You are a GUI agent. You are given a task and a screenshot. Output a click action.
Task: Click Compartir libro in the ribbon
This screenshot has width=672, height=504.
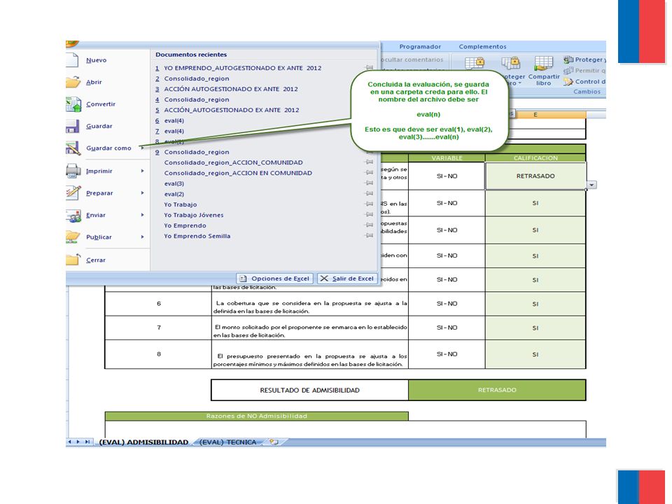click(543, 71)
